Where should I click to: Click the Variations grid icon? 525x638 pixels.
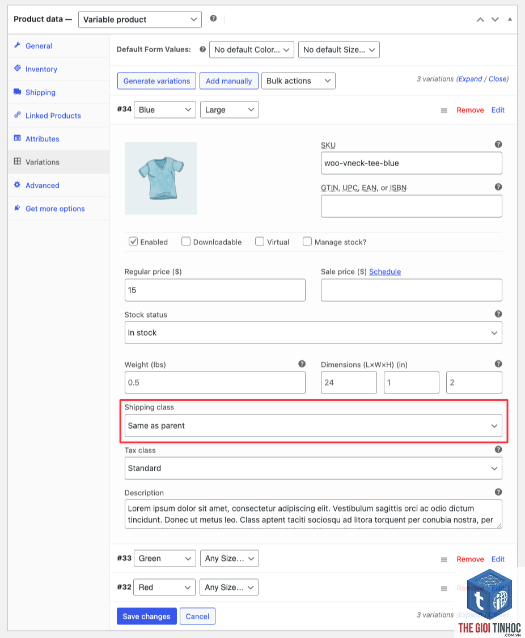click(17, 161)
